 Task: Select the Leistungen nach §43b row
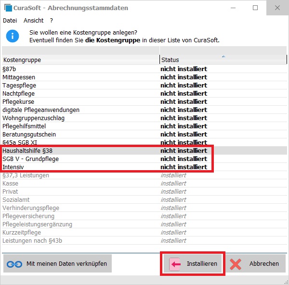click(x=144, y=240)
